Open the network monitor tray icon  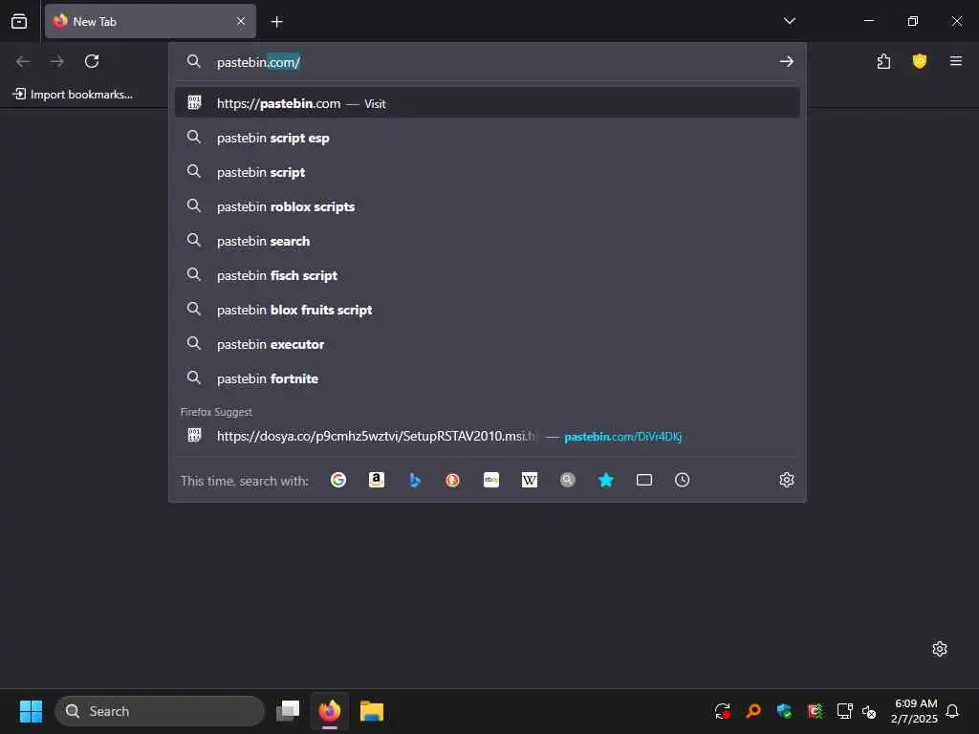click(x=845, y=711)
